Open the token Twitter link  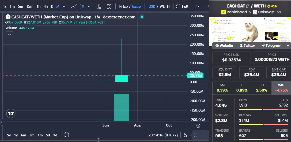247,46
